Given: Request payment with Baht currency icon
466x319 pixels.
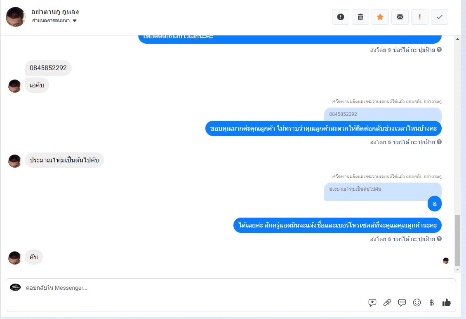Looking at the screenshot, I should point(431,303).
